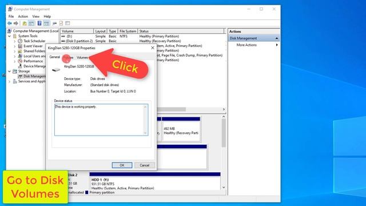Collapse the Disk Management actions section arrow
This screenshot has width=366, height=206.
[277, 38]
